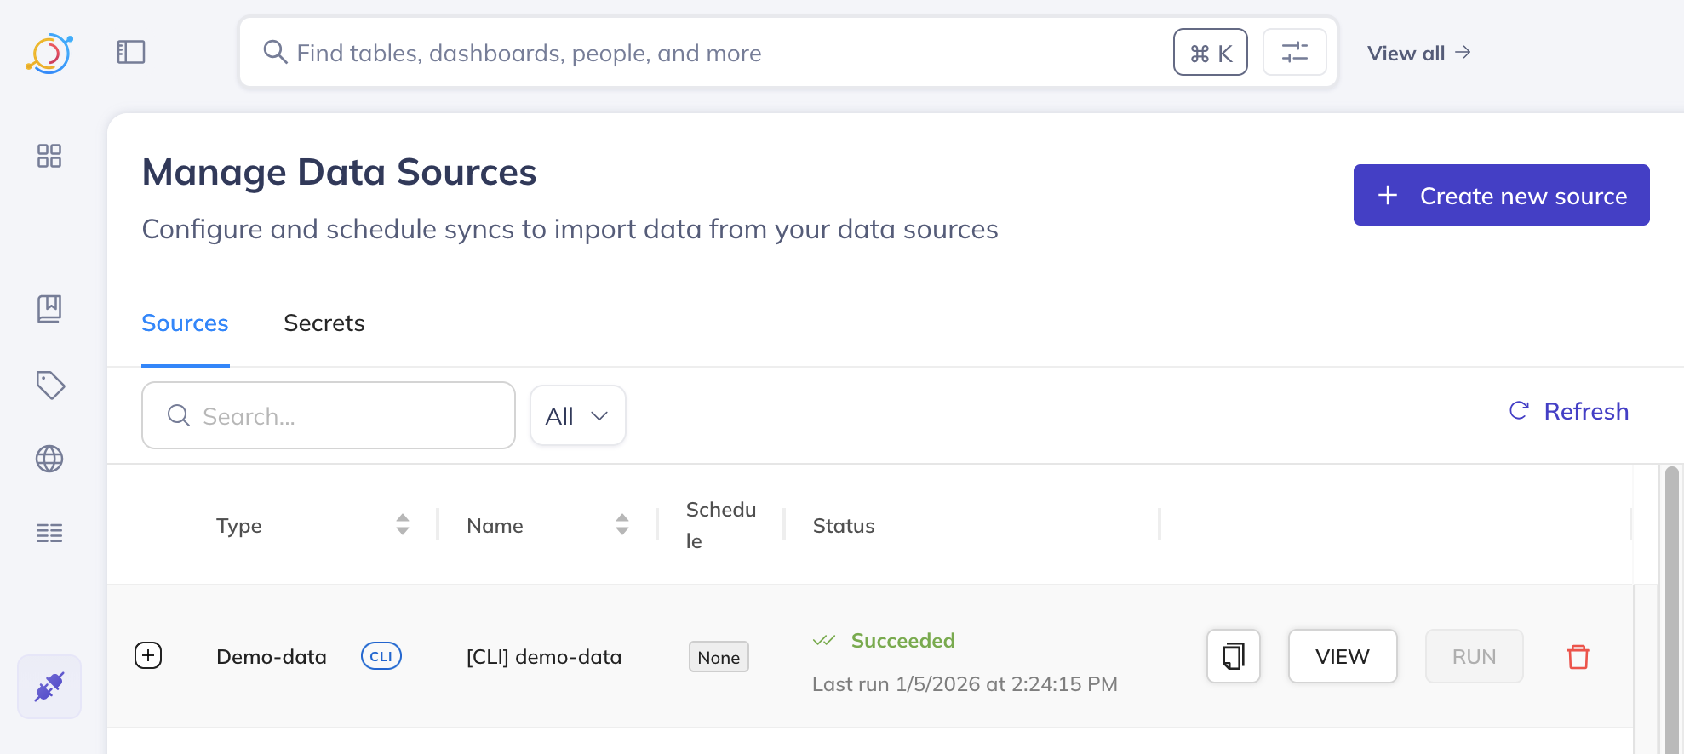Open the All filter dropdown
This screenshot has height=754, width=1684.
tap(577, 415)
